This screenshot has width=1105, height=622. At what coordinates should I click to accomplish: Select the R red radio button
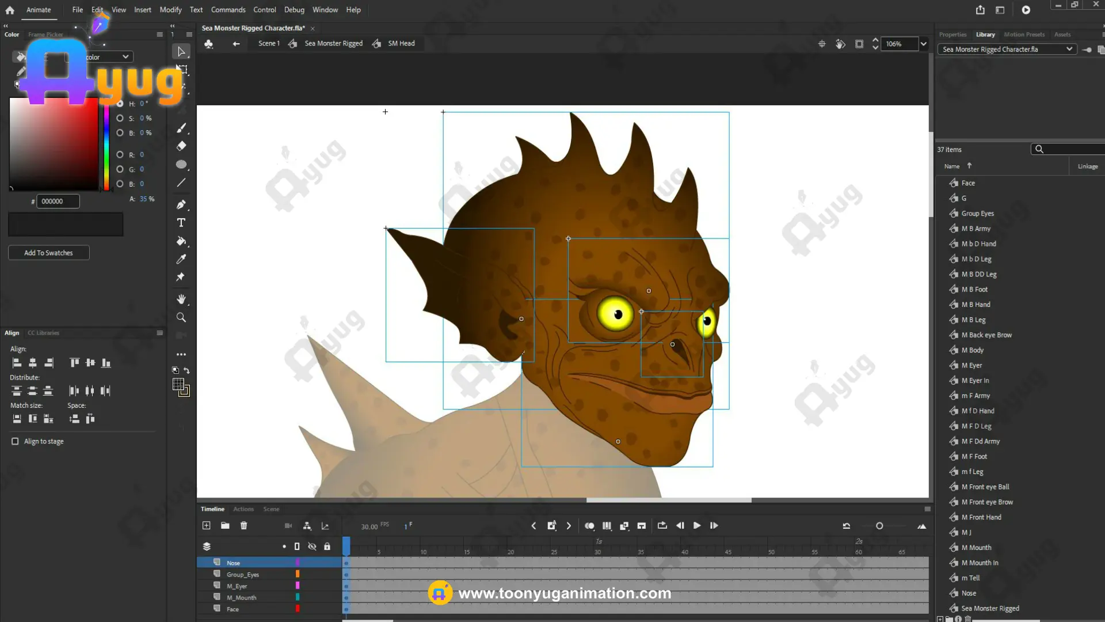point(120,154)
